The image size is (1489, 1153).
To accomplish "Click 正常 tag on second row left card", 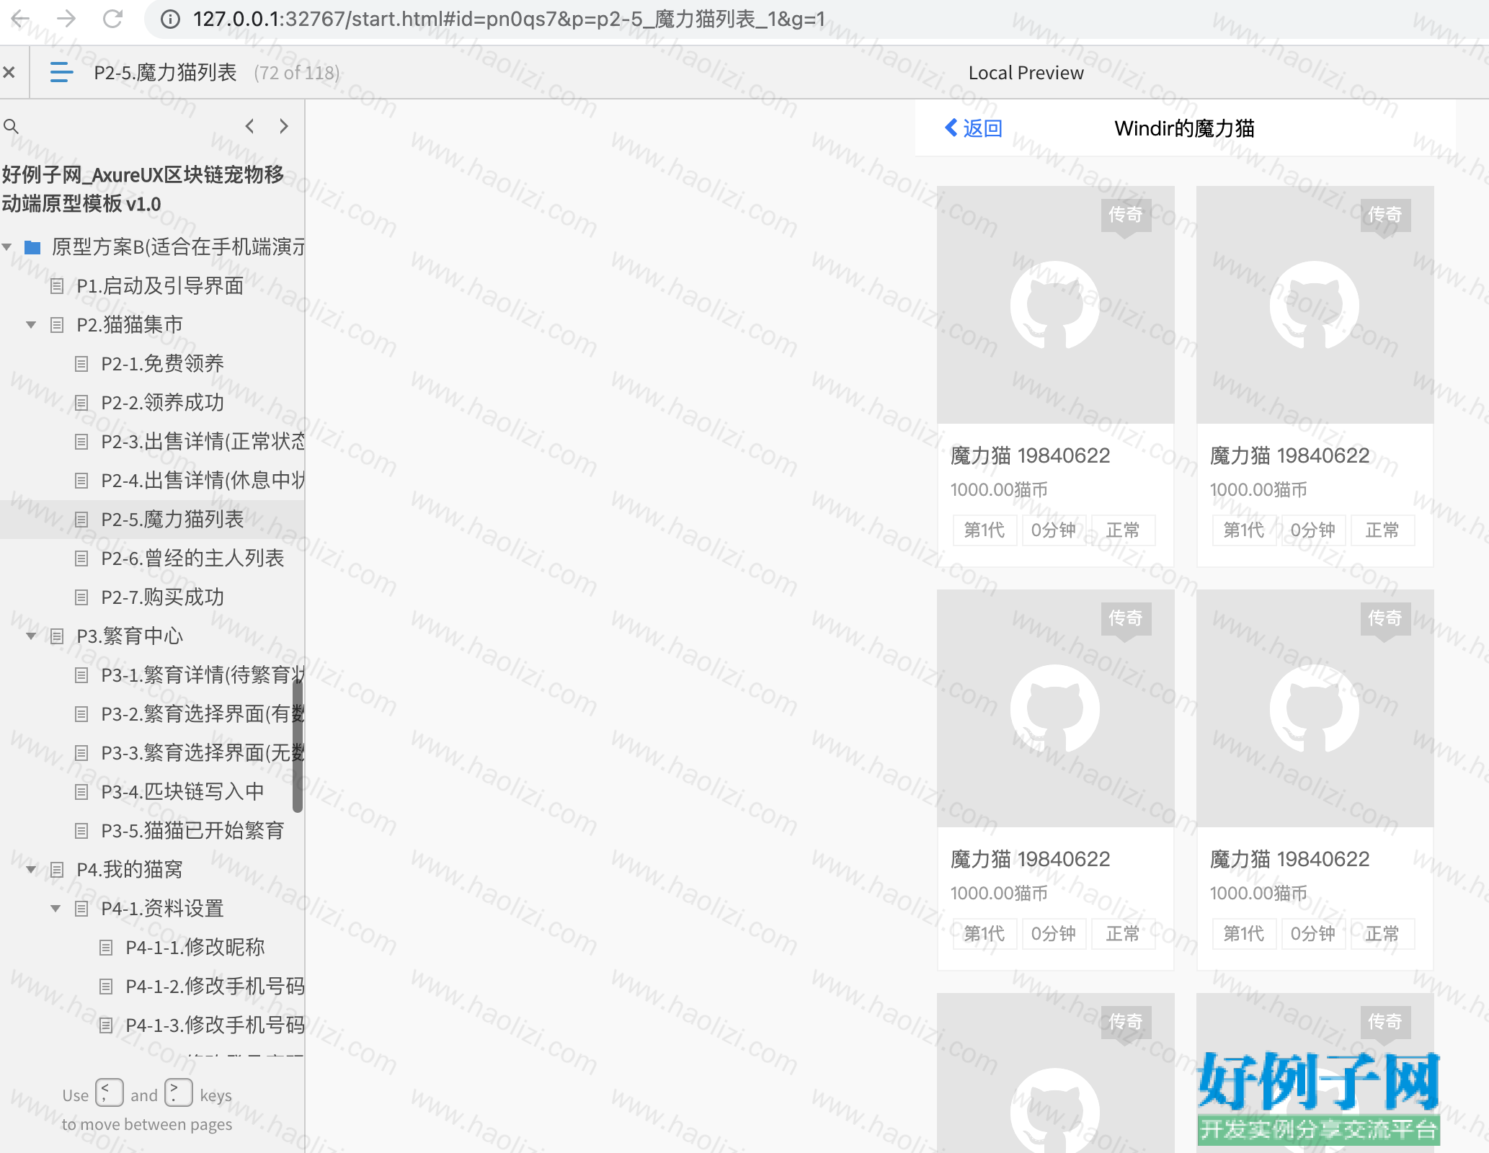I will [1123, 934].
